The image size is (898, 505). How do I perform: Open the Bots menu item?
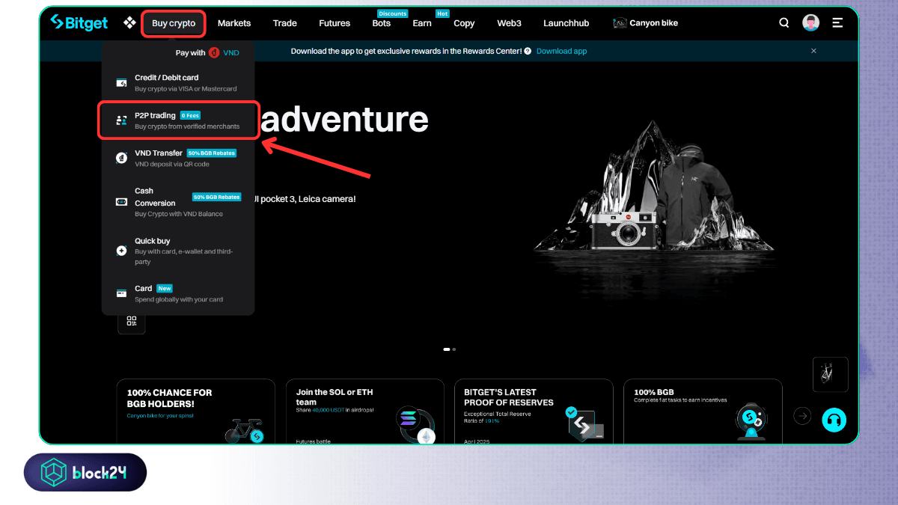[382, 23]
